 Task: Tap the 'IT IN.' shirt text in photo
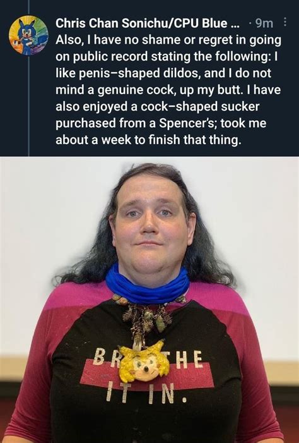tap(147, 394)
